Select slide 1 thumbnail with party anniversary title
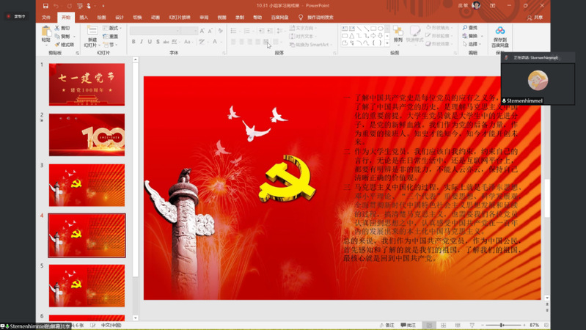This screenshot has width=586, height=330. pyautogui.click(x=87, y=84)
